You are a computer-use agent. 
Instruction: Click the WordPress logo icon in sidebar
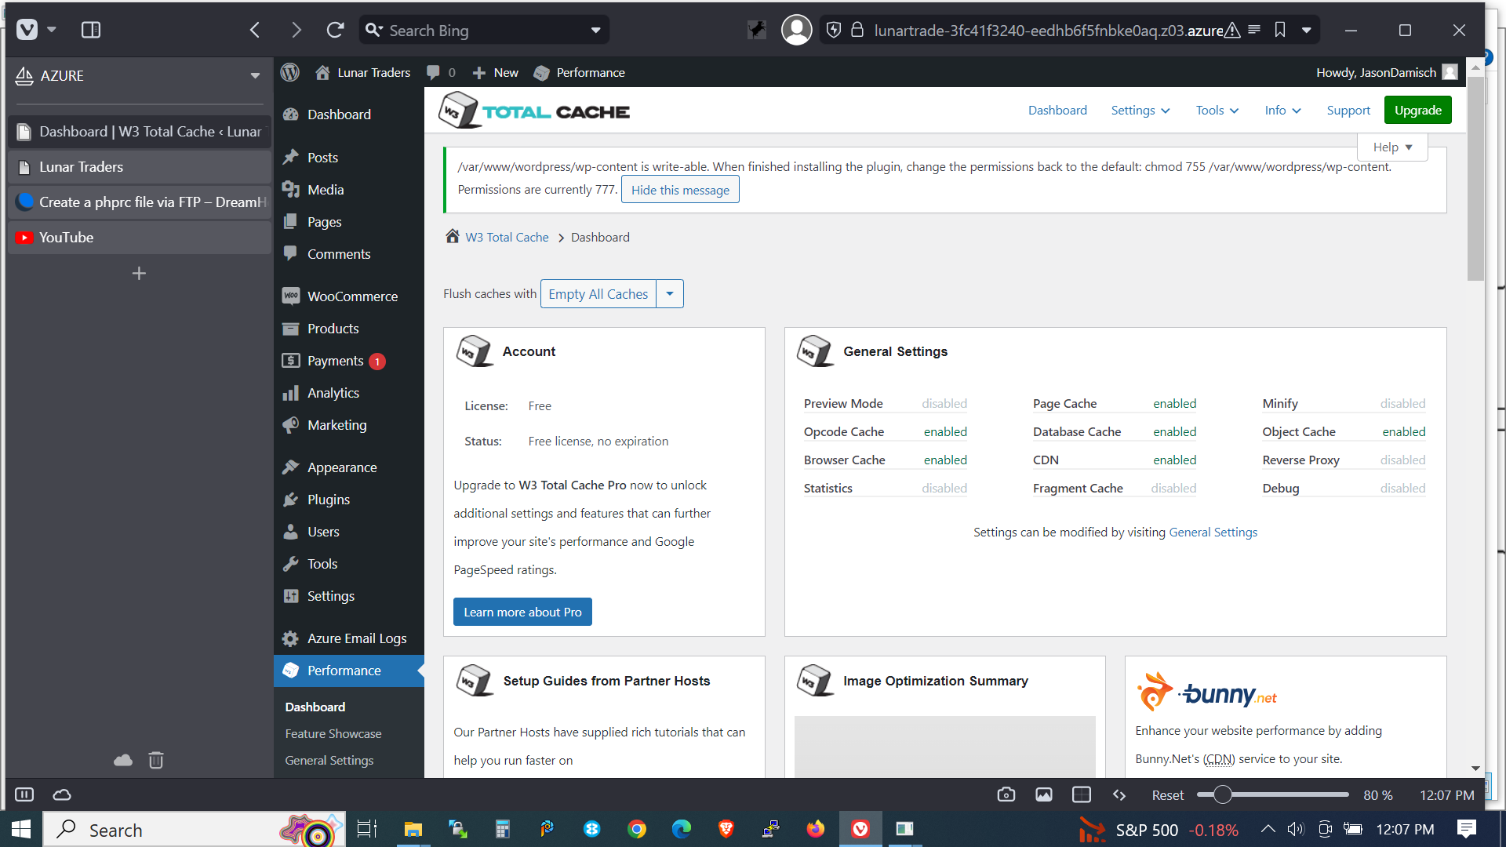coord(291,72)
